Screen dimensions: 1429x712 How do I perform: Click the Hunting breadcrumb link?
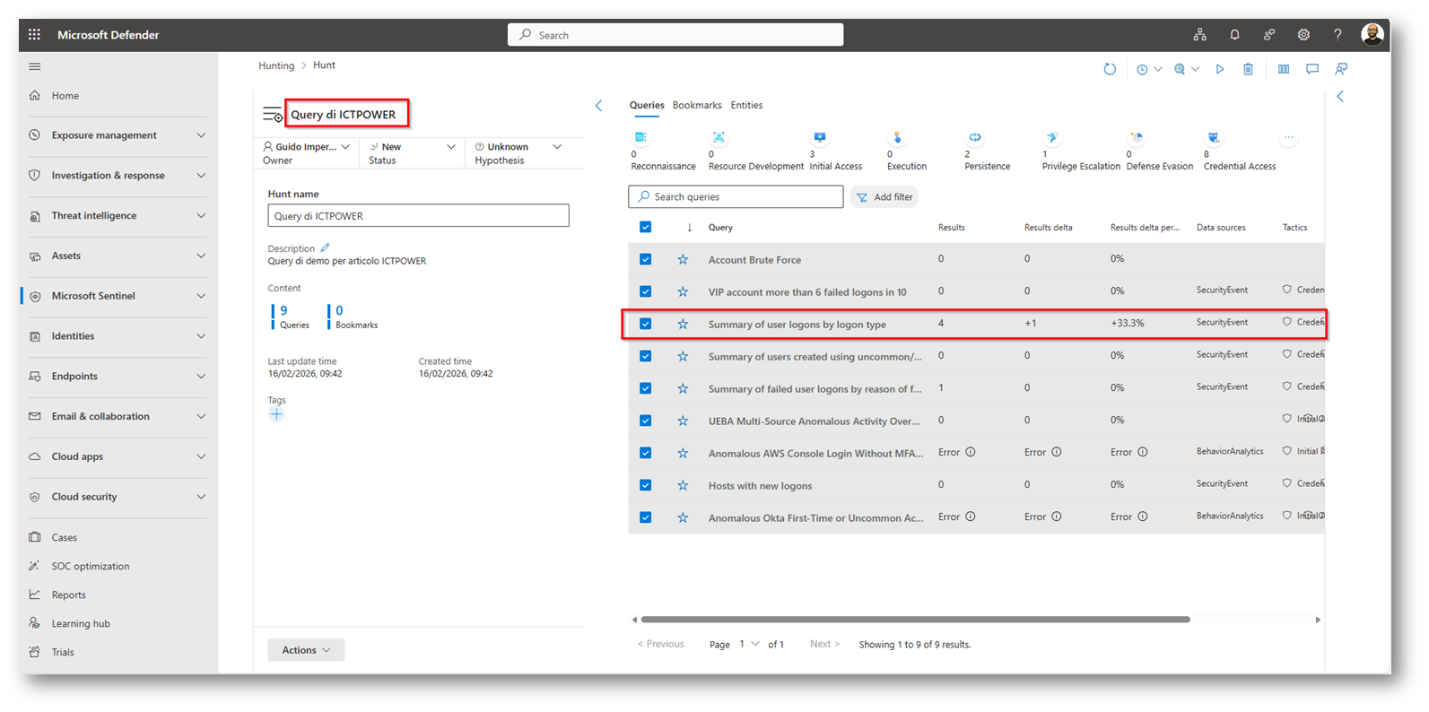[x=276, y=65]
